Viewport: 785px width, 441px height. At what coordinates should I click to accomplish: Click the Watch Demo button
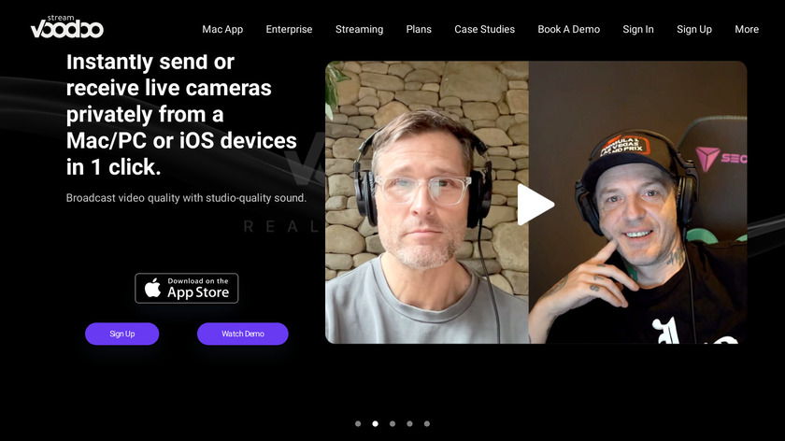(x=243, y=334)
